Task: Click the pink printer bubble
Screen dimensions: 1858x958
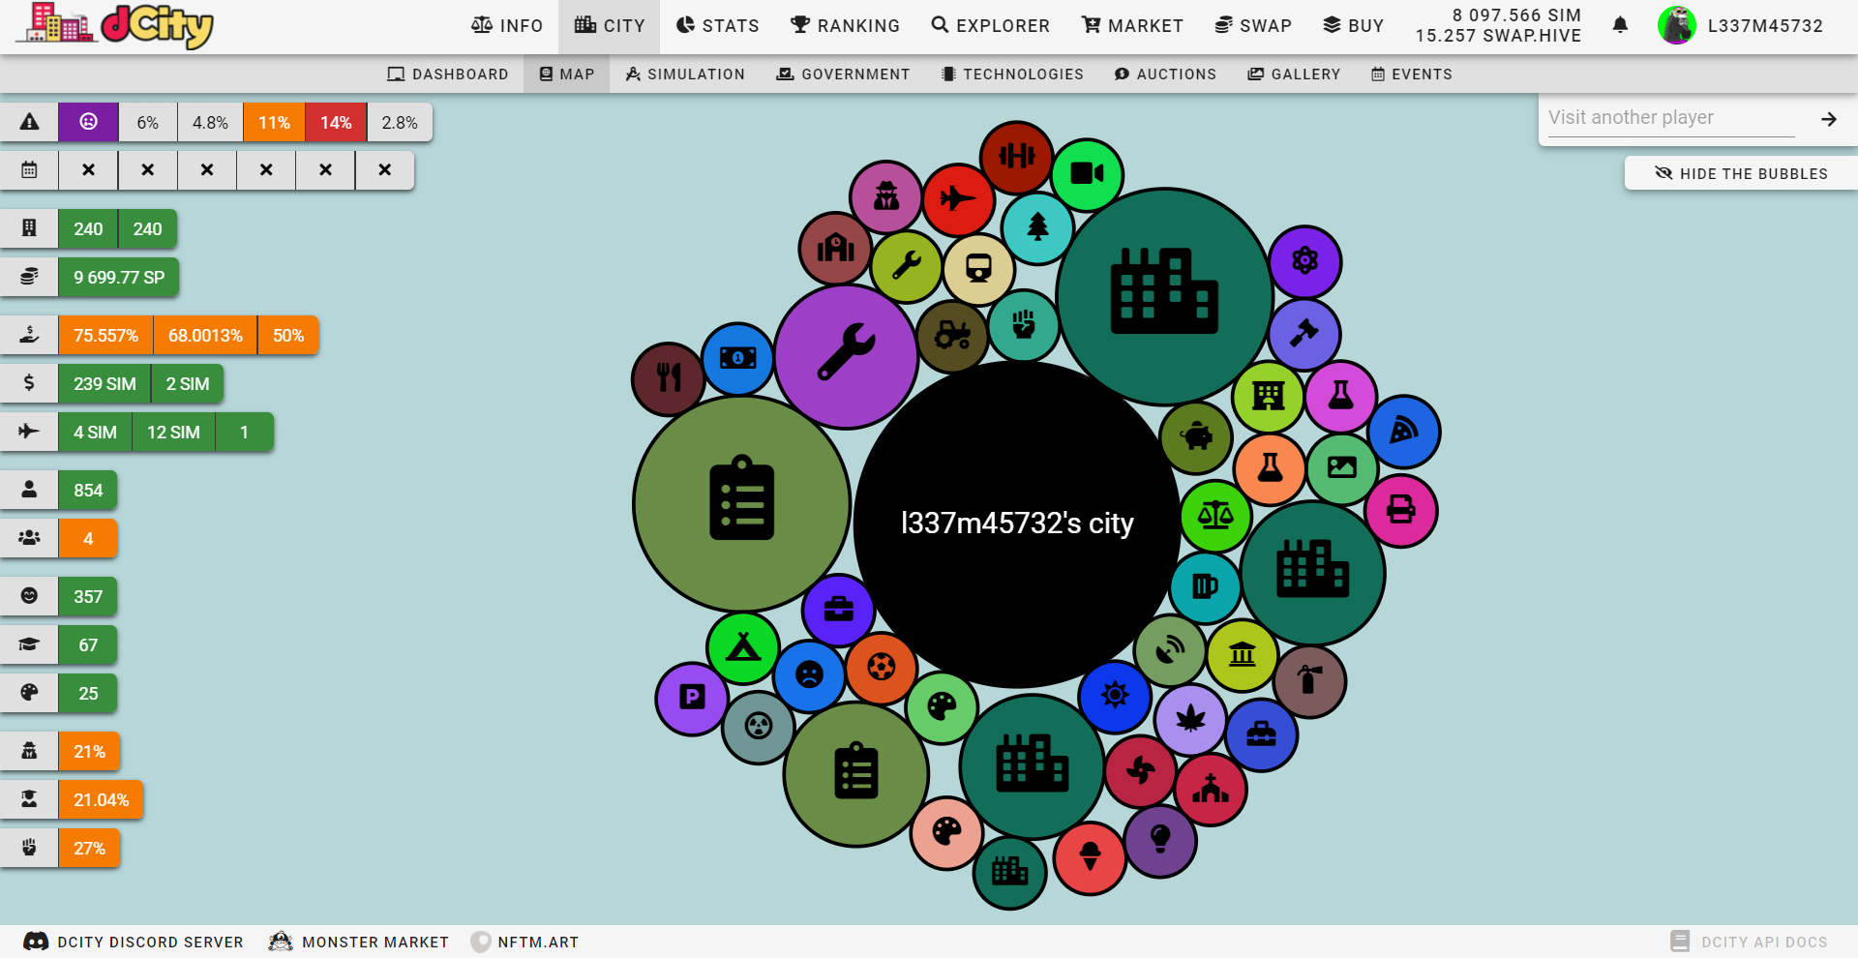Action: [x=1401, y=510]
